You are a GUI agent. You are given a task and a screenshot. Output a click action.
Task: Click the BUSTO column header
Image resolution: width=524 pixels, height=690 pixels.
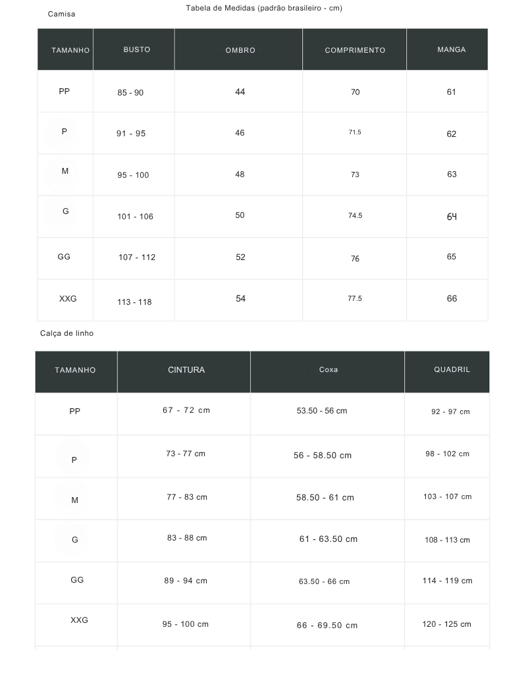[x=136, y=50]
